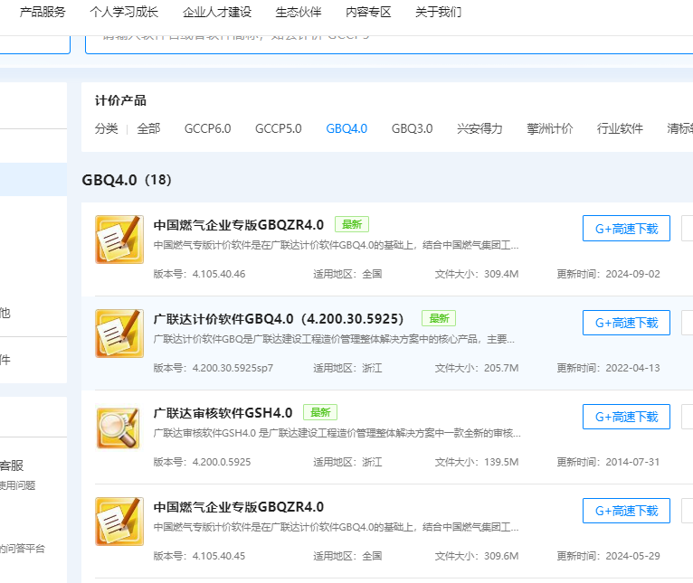The image size is (693, 583).
Task: Click the update date 2024-09-02
Action: coord(633,274)
